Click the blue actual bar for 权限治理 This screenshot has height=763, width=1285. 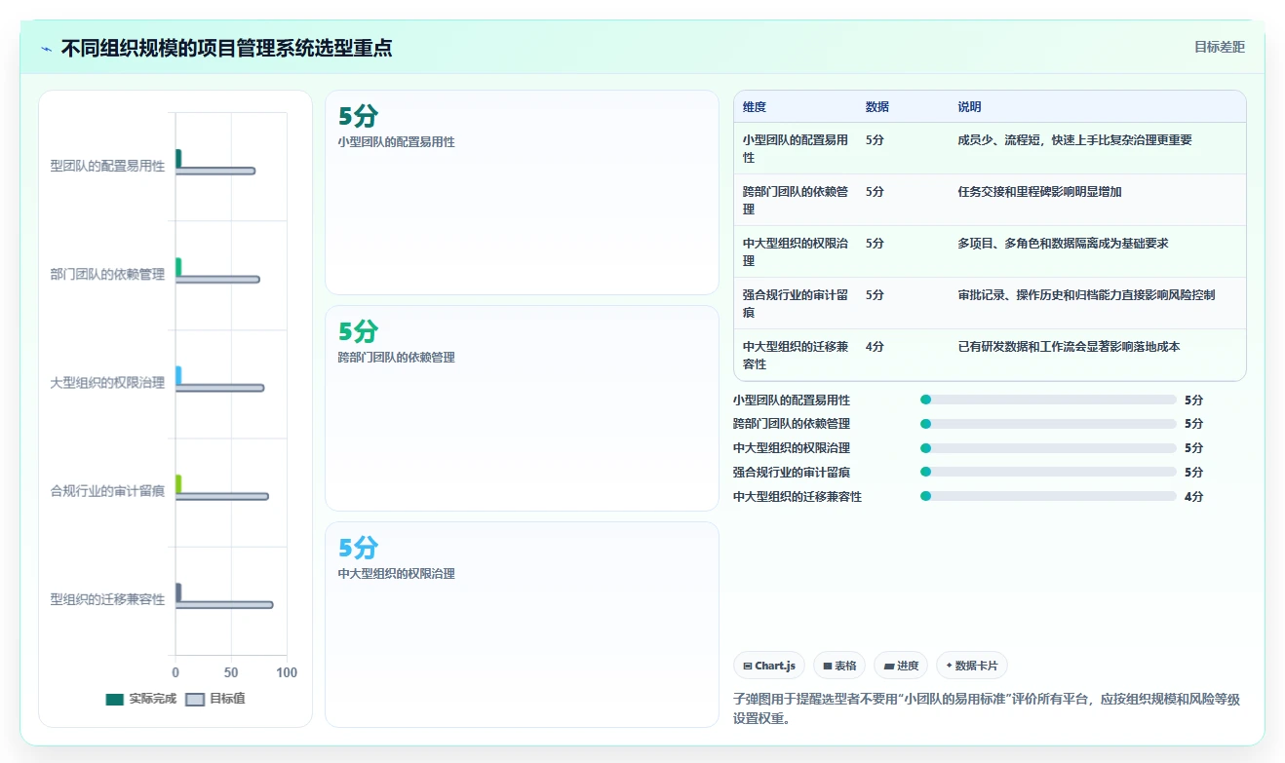[178, 374]
